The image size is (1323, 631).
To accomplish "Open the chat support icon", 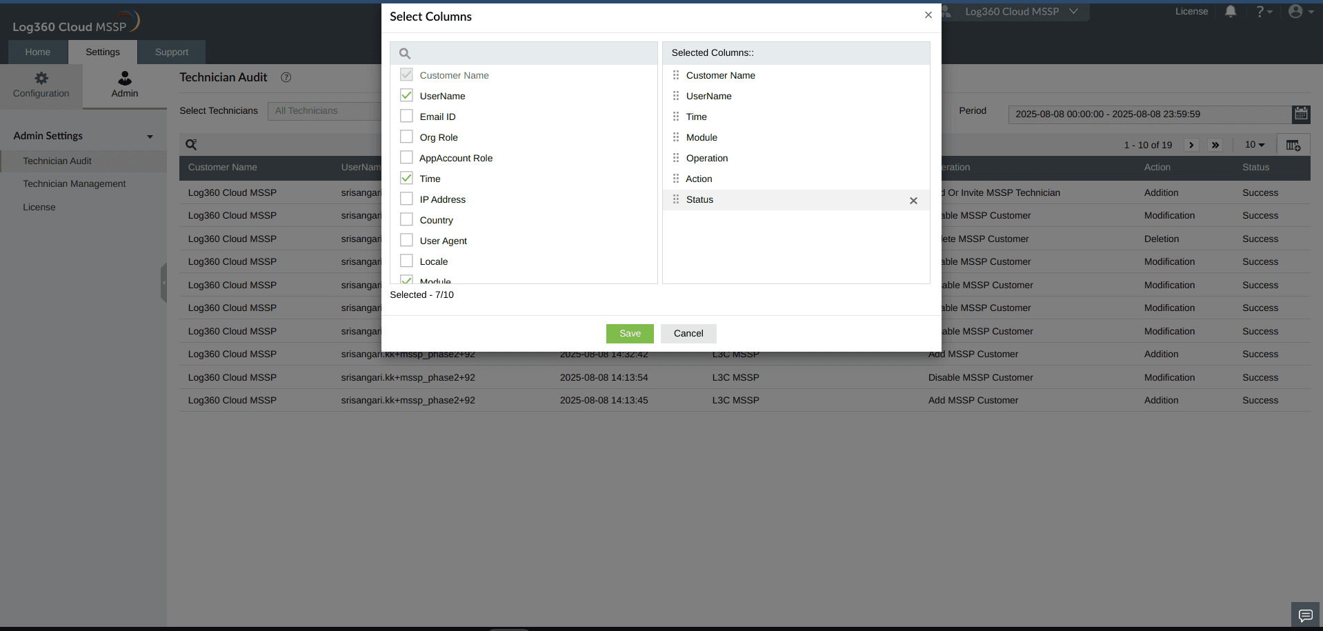I will [1305, 615].
